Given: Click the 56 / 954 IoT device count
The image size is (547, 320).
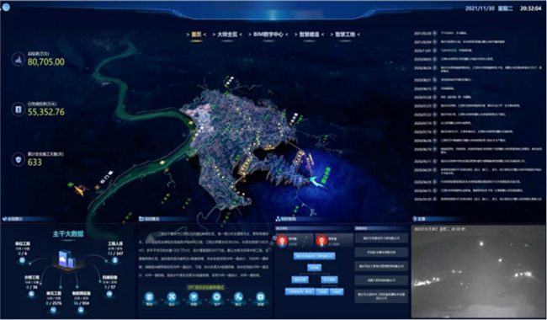Looking at the screenshot, I should point(82,303).
